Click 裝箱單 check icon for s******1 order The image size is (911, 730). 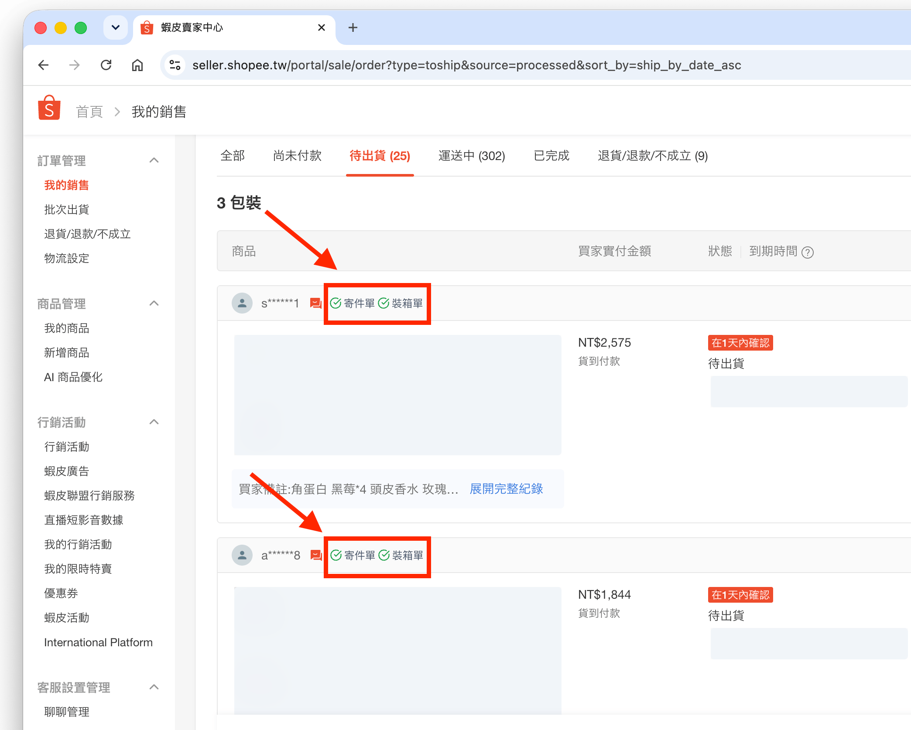pos(384,303)
